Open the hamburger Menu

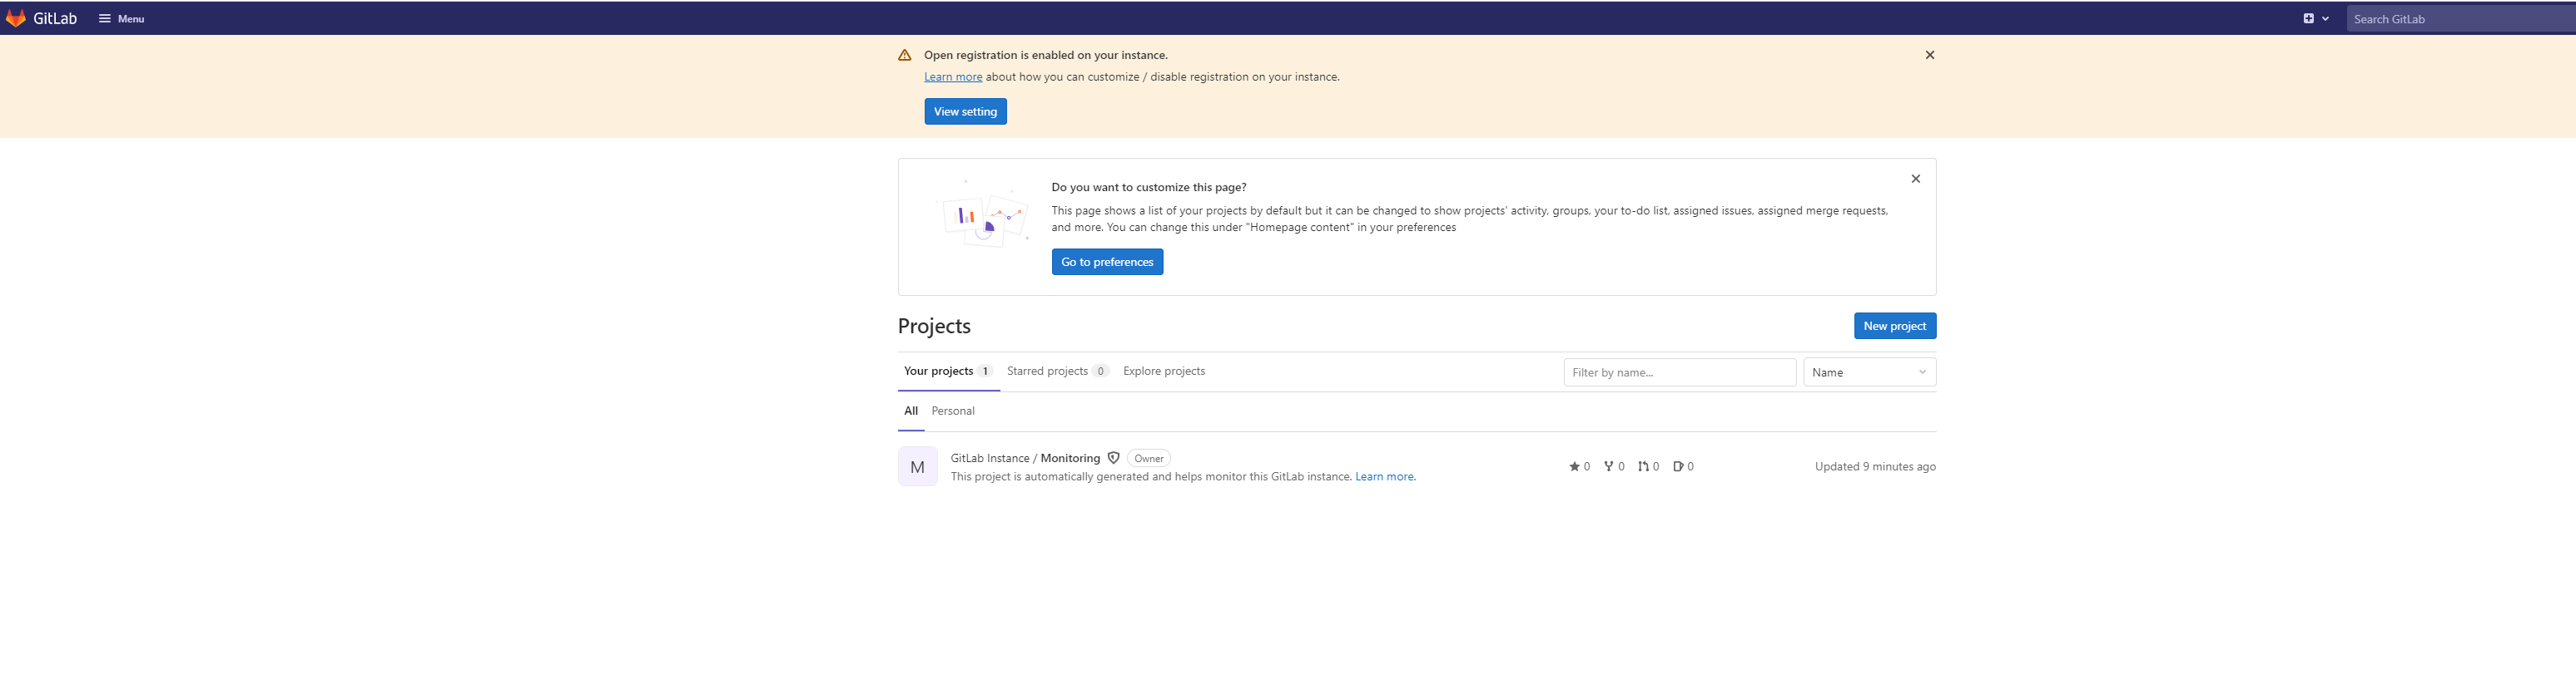tap(122, 19)
